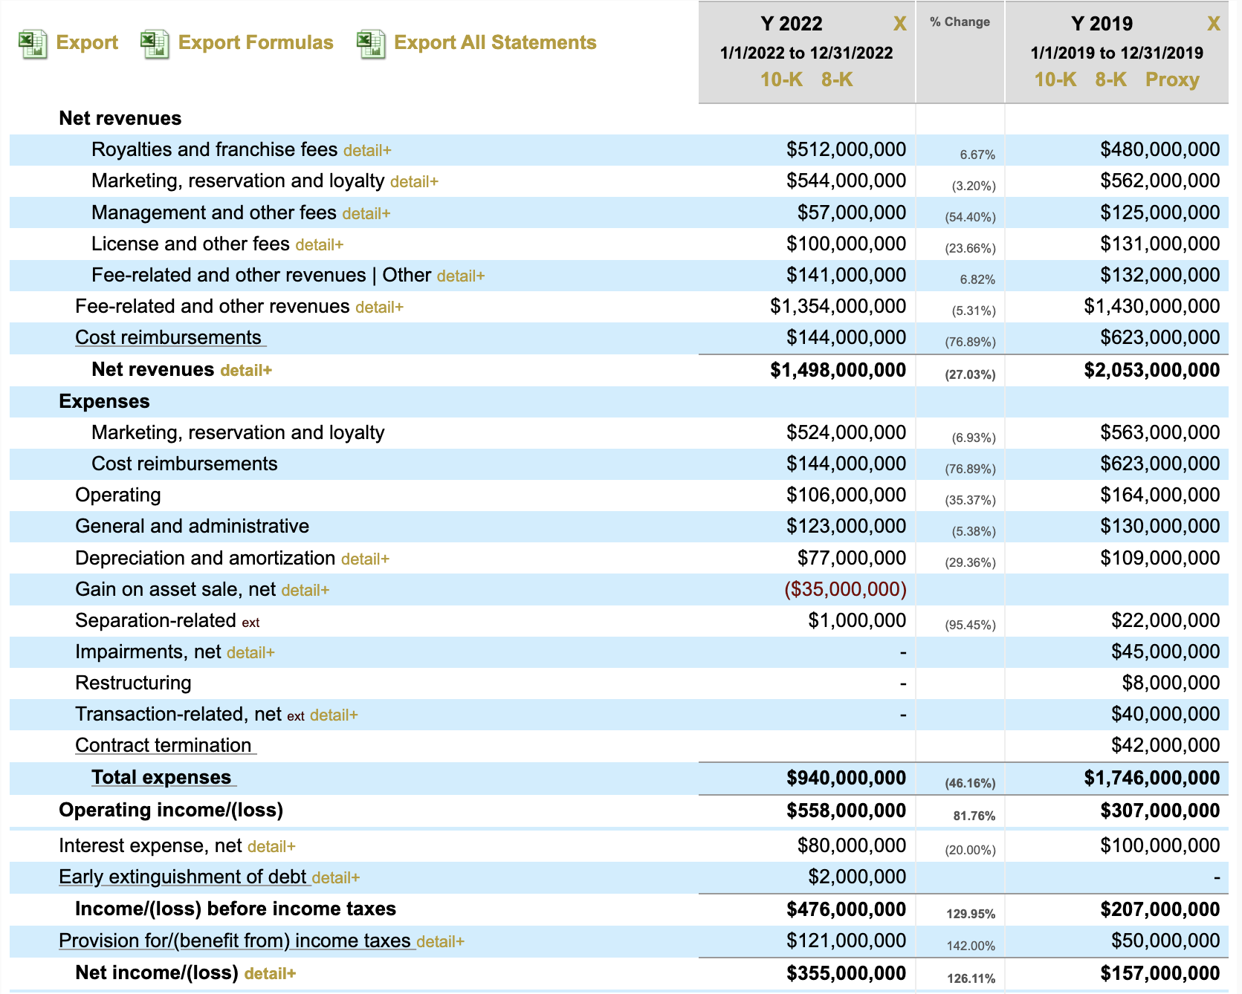1242x994 pixels.
Task: Show detail for Gain on asset sale
Action: point(305,591)
